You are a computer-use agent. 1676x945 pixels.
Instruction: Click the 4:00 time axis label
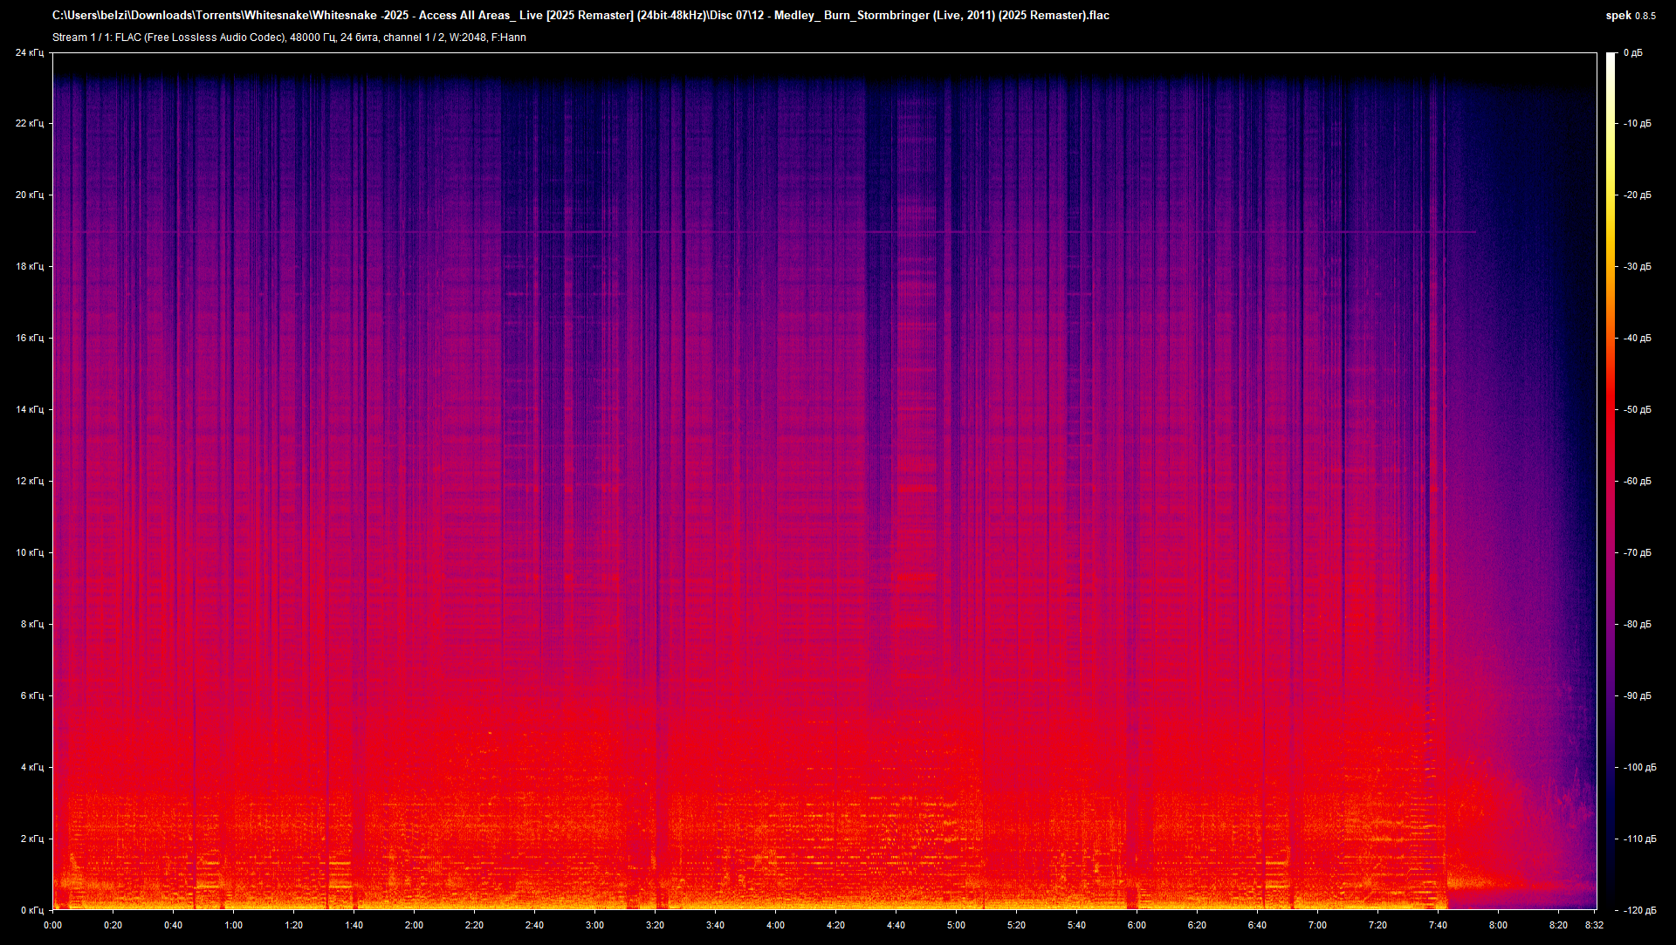[775, 925]
